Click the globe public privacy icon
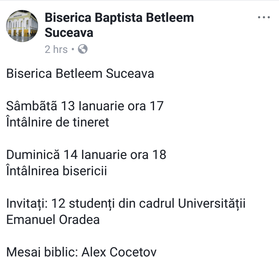 (x=82, y=49)
